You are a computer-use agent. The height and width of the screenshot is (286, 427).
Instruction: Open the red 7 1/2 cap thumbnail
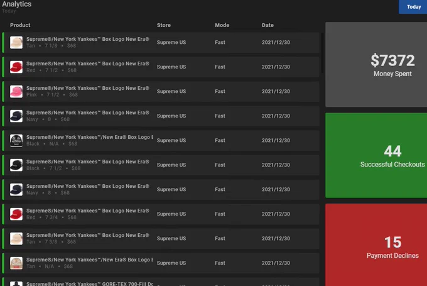pyautogui.click(x=16, y=67)
